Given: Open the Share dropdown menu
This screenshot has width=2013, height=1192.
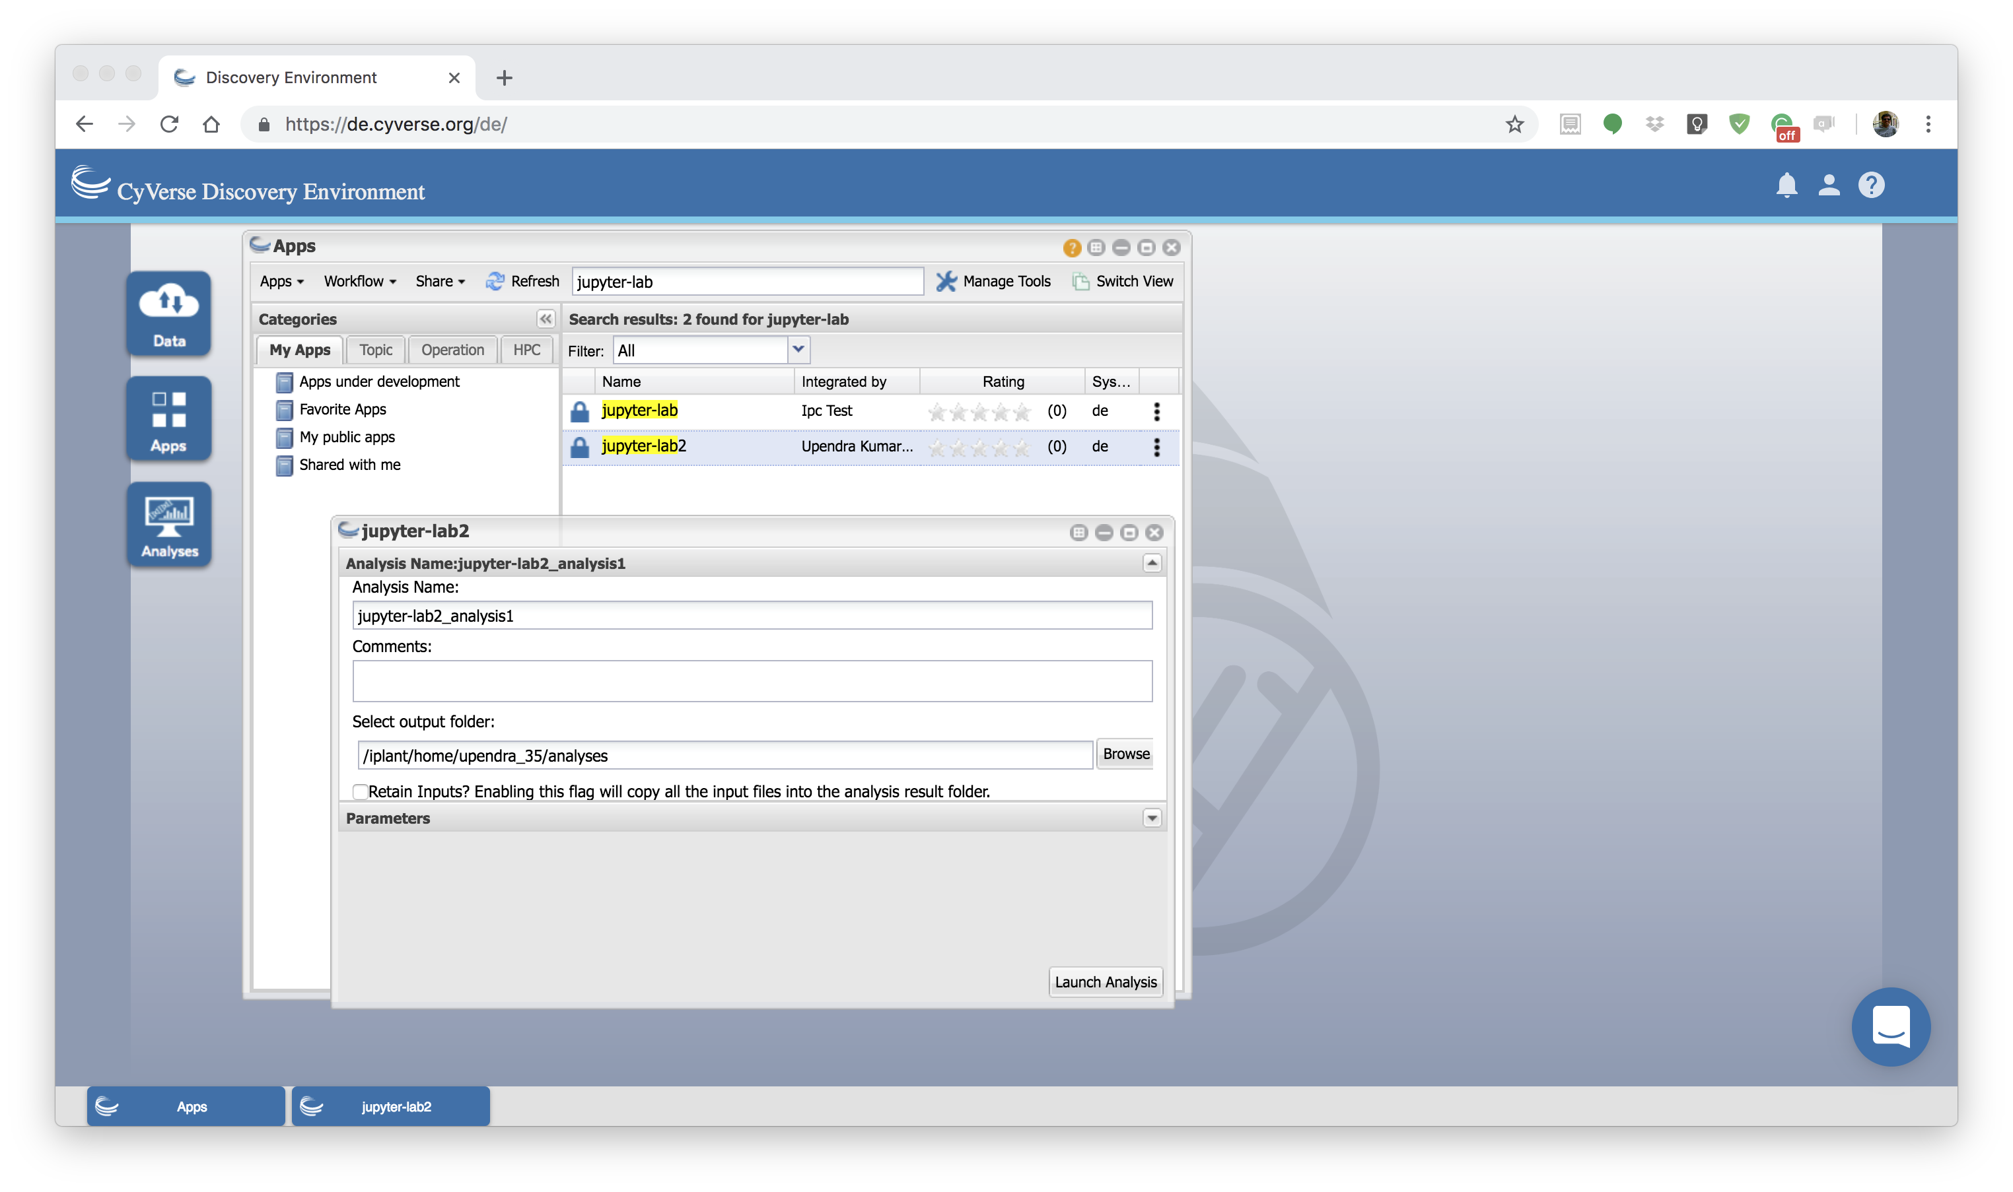Looking at the screenshot, I should tap(440, 281).
